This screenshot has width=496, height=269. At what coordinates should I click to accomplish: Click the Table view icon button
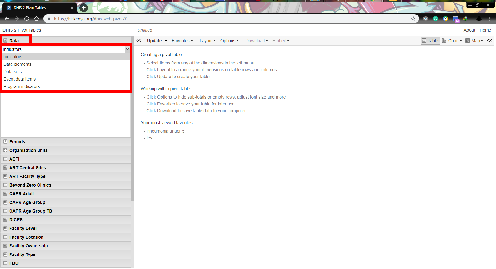(x=430, y=41)
